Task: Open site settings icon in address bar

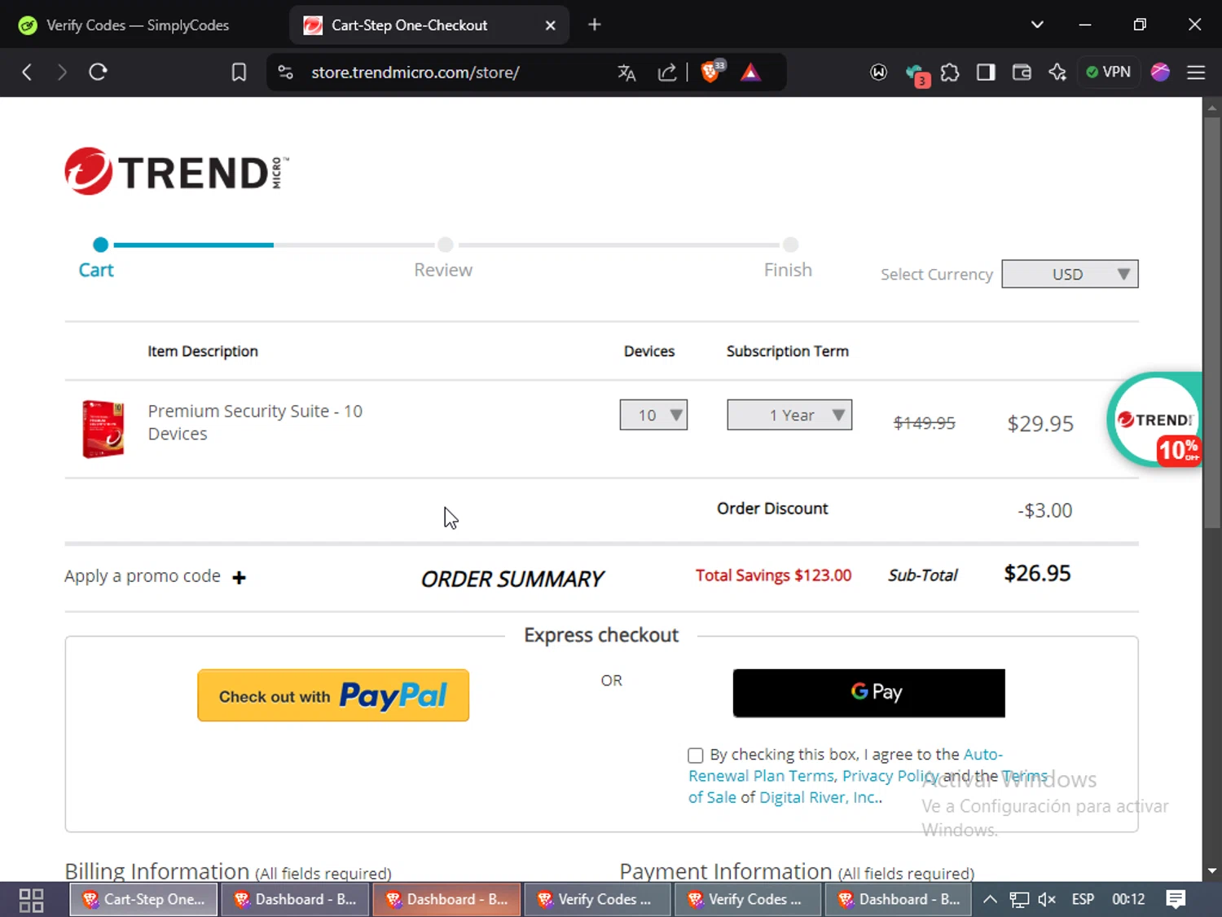Action: (286, 73)
